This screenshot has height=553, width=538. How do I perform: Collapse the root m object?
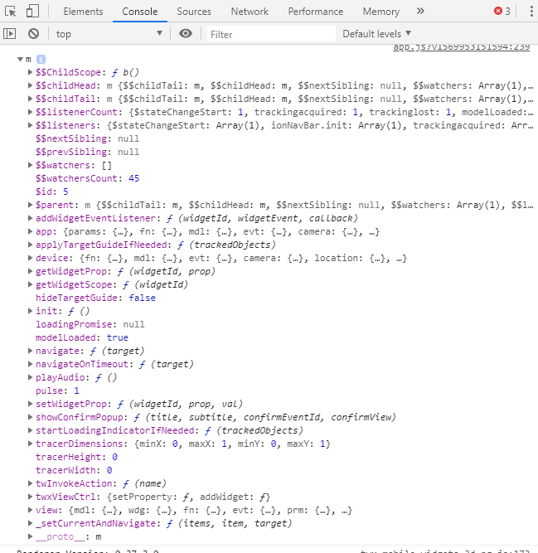(x=20, y=60)
